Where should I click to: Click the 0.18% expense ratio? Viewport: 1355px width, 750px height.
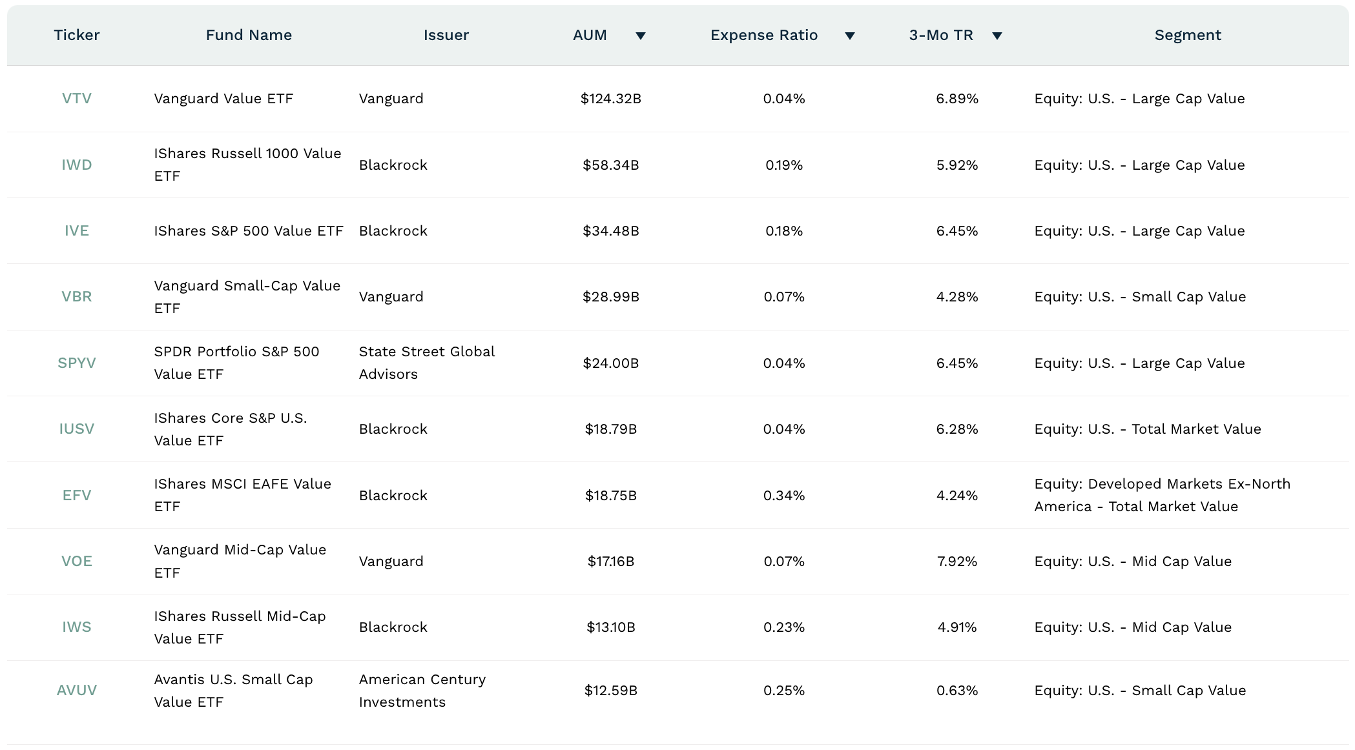784,230
